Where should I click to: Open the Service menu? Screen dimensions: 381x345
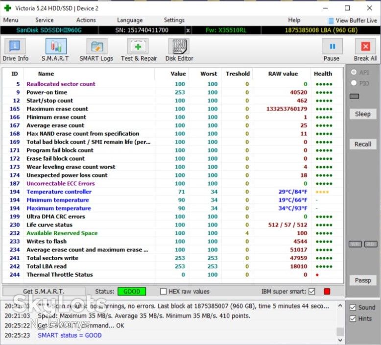point(45,20)
